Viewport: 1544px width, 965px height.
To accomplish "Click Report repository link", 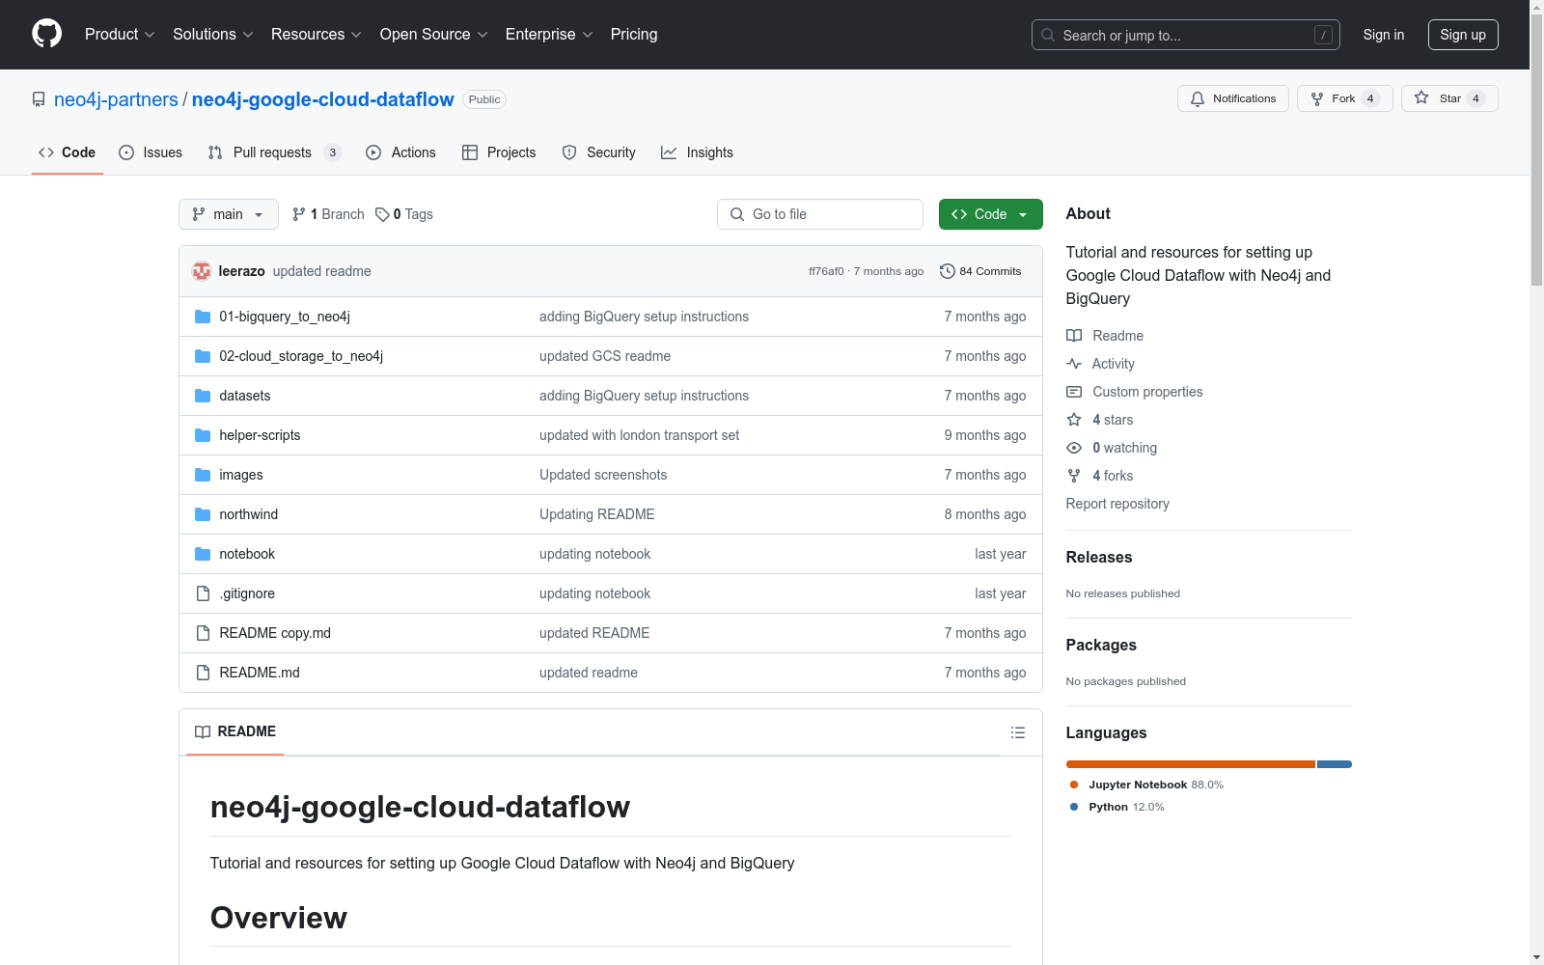I will (1117, 504).
